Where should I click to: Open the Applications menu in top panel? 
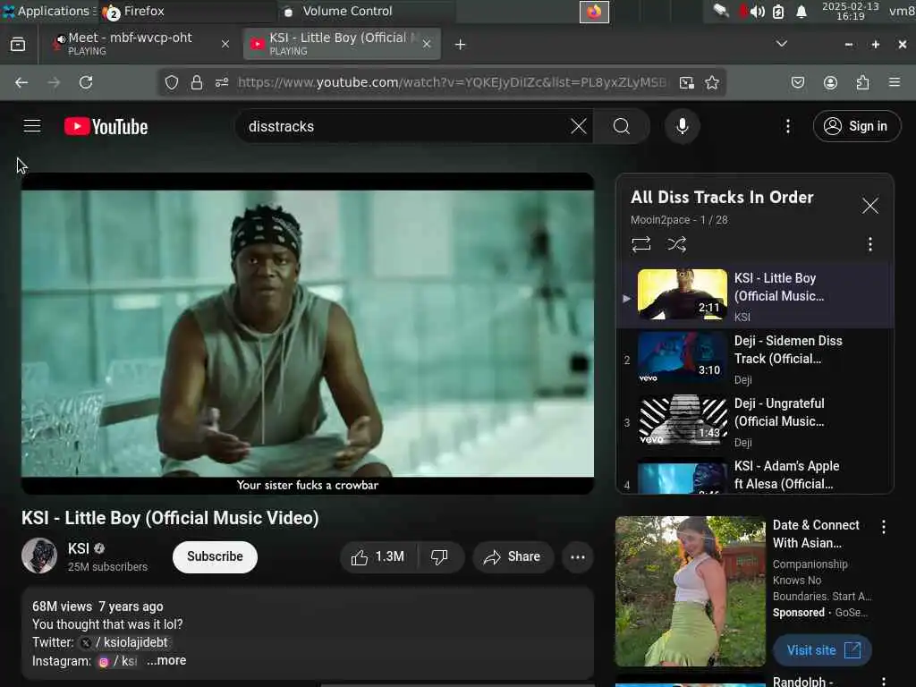(48, 11)
